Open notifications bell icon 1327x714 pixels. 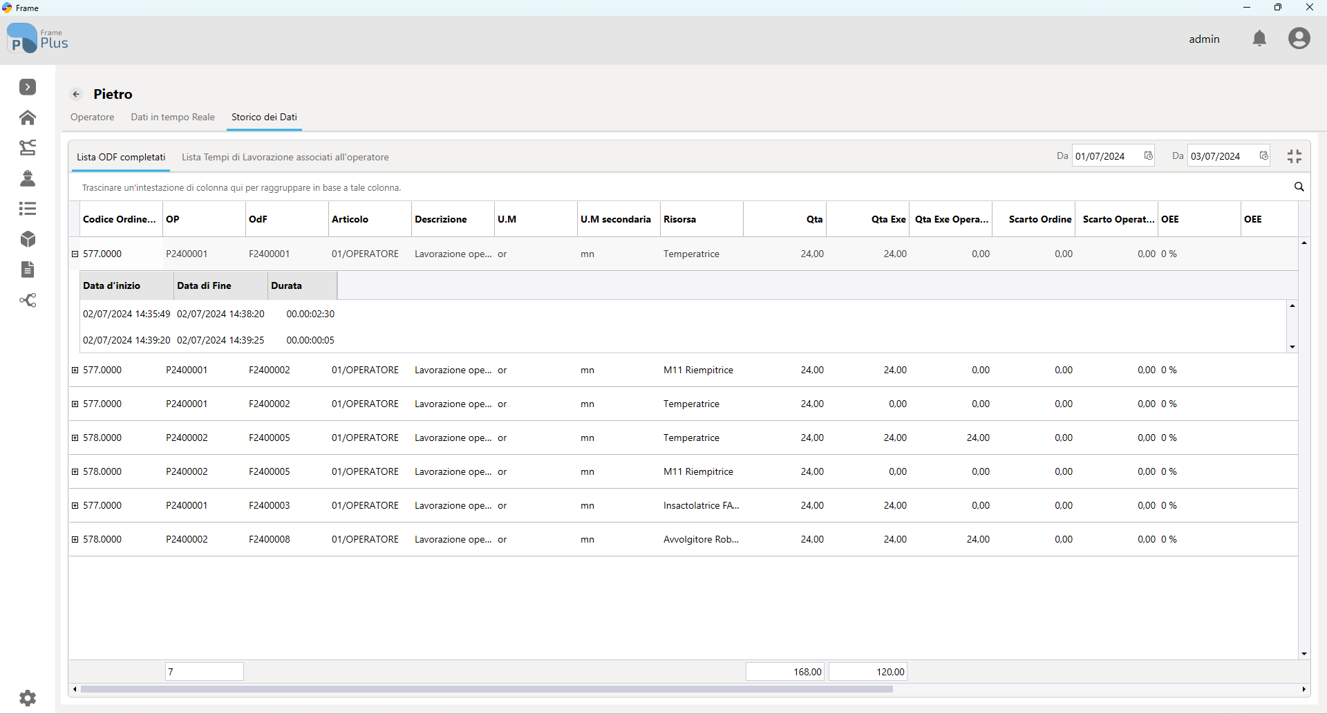[1259, 39]
